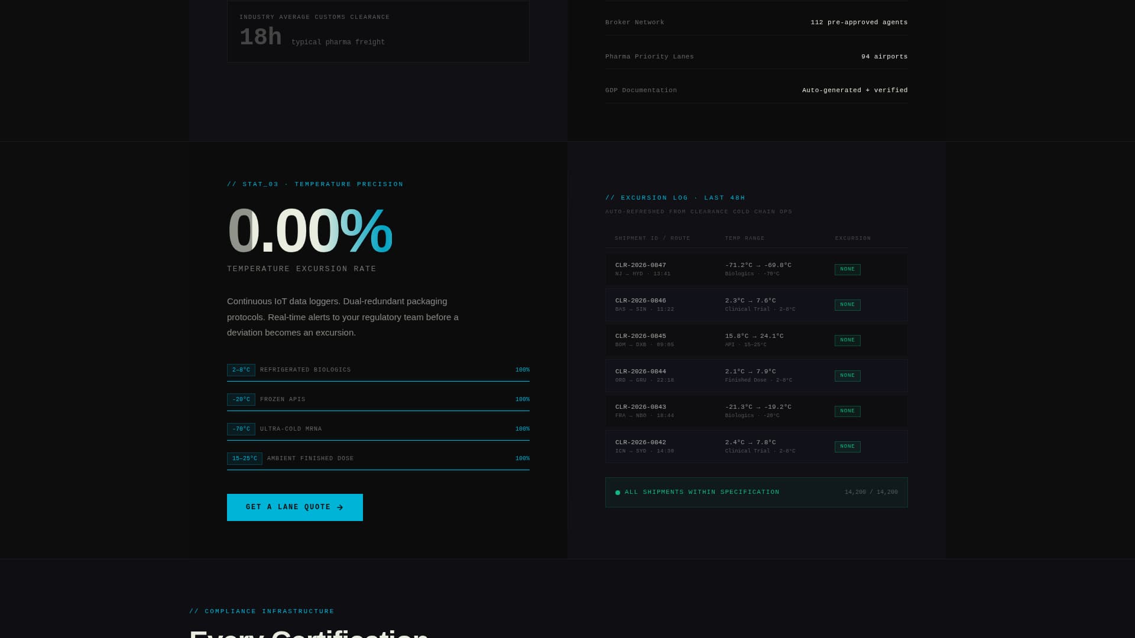Click the Ambient Finished Dose progress bar

click(x=378, y=470)
